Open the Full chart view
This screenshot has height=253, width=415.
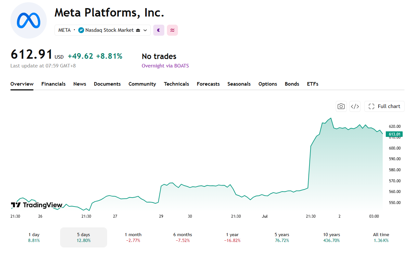click(x=384, y=106)
